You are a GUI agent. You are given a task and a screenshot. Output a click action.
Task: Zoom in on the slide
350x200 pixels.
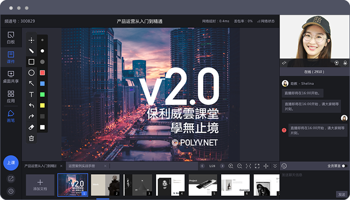pos(231,166)
